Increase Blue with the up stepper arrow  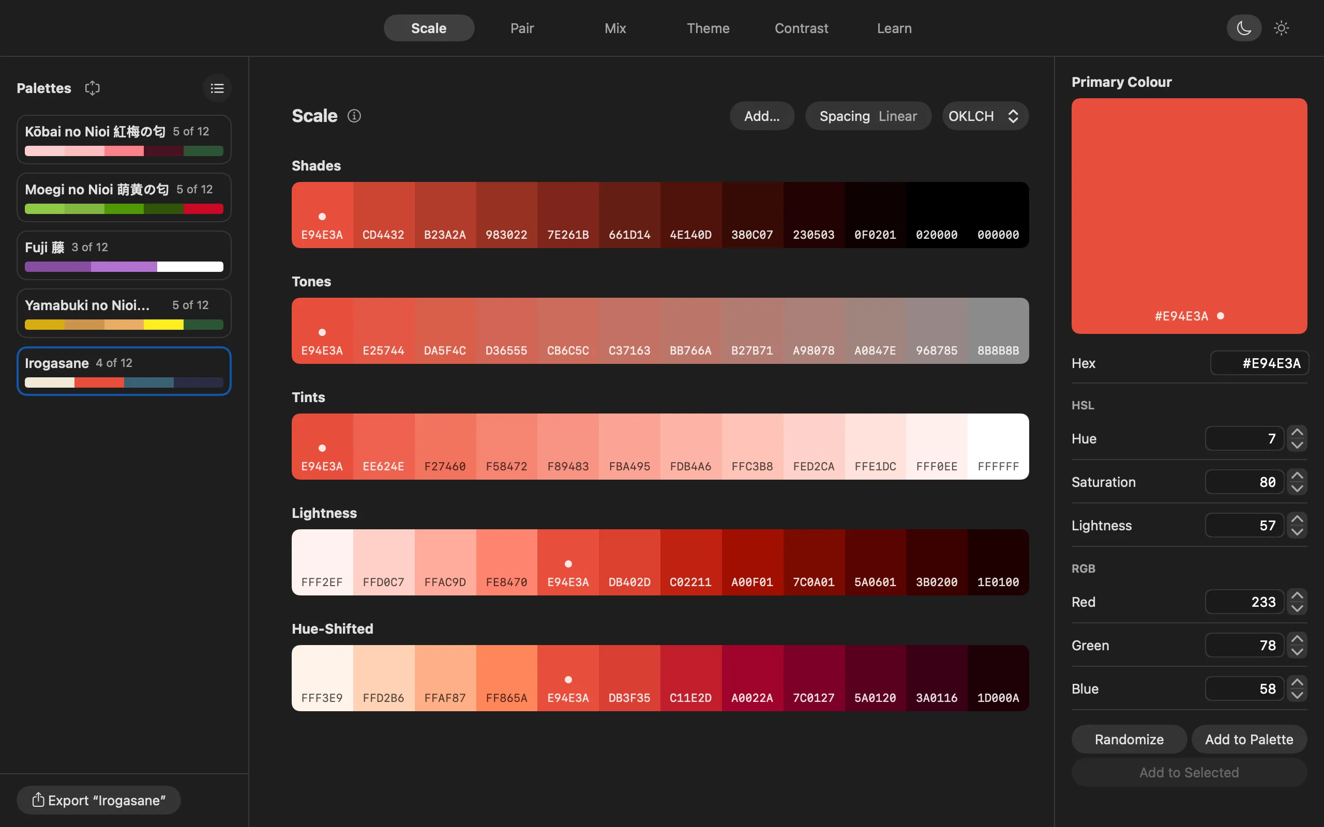[1297, 682]
